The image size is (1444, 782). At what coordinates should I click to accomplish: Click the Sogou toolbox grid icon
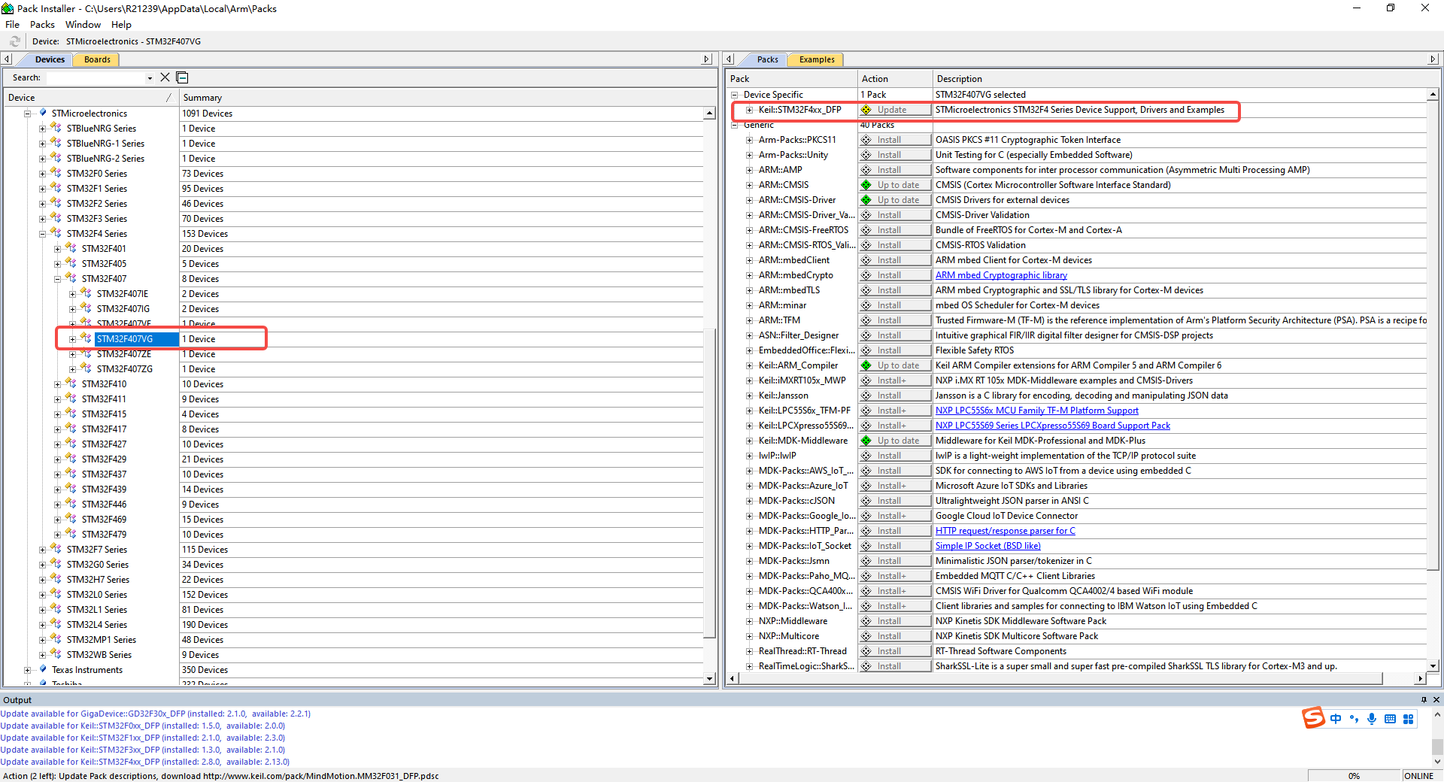click(1408, 719)
